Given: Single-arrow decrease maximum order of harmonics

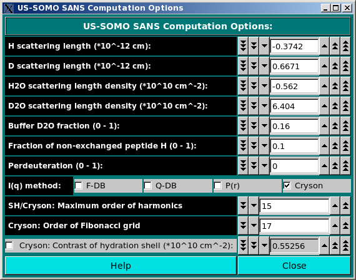Looking at the screenshot, I should [254, 206].
